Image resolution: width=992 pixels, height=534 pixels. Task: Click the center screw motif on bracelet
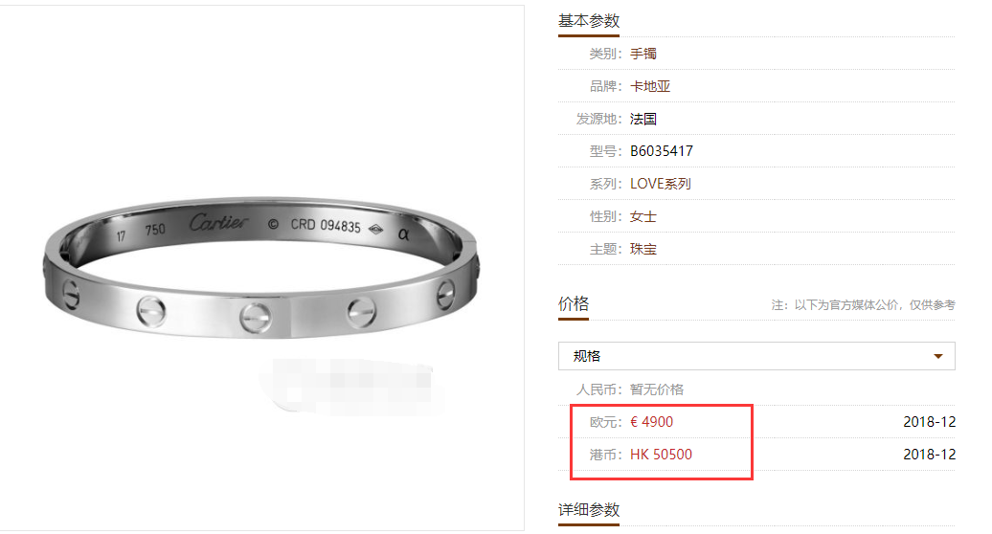click(256, 317)
